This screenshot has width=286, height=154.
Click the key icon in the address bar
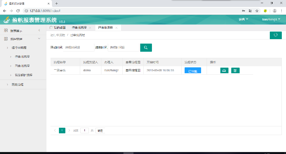(x=244, y=11)
